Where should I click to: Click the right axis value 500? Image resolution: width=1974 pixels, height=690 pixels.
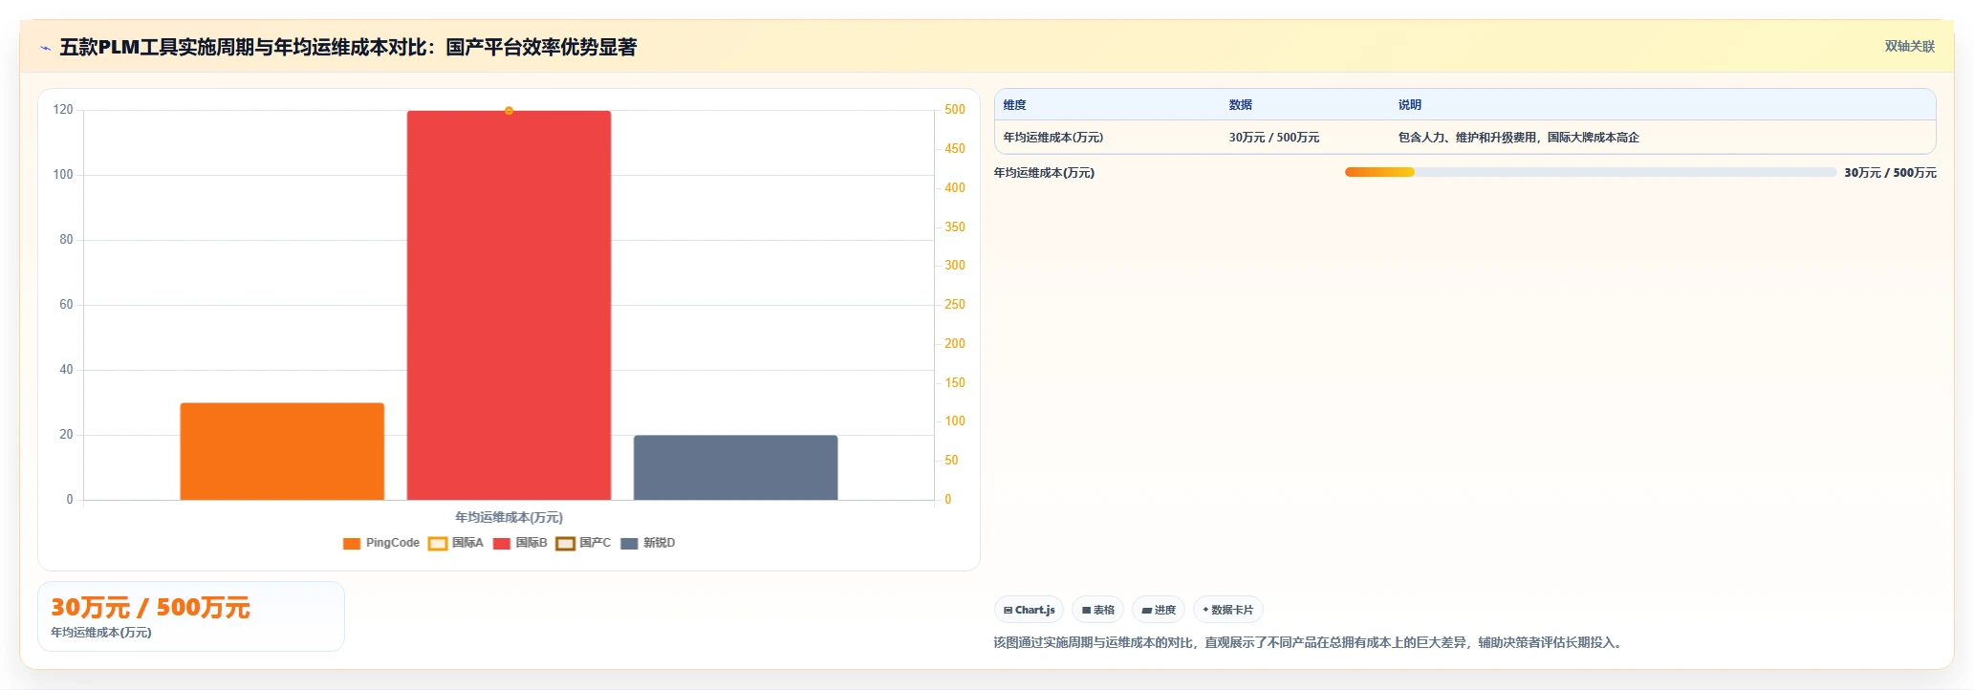point(954,110)
